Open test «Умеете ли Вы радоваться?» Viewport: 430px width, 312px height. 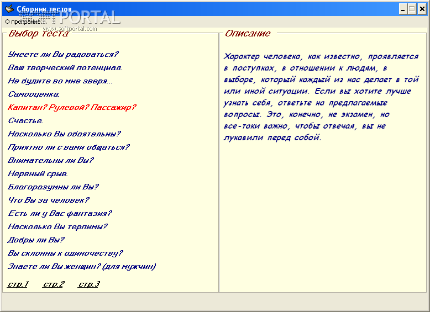tap(63, 55)
